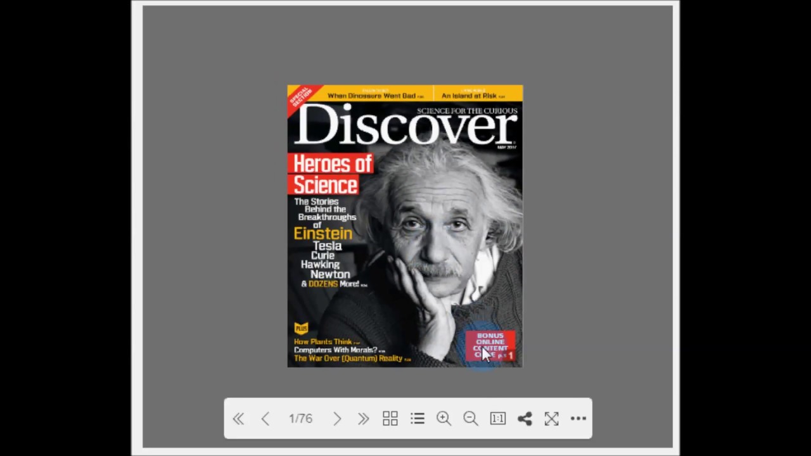811x456 pixels.
Task: Enter fullscreen mode
Action: (551, 419)
